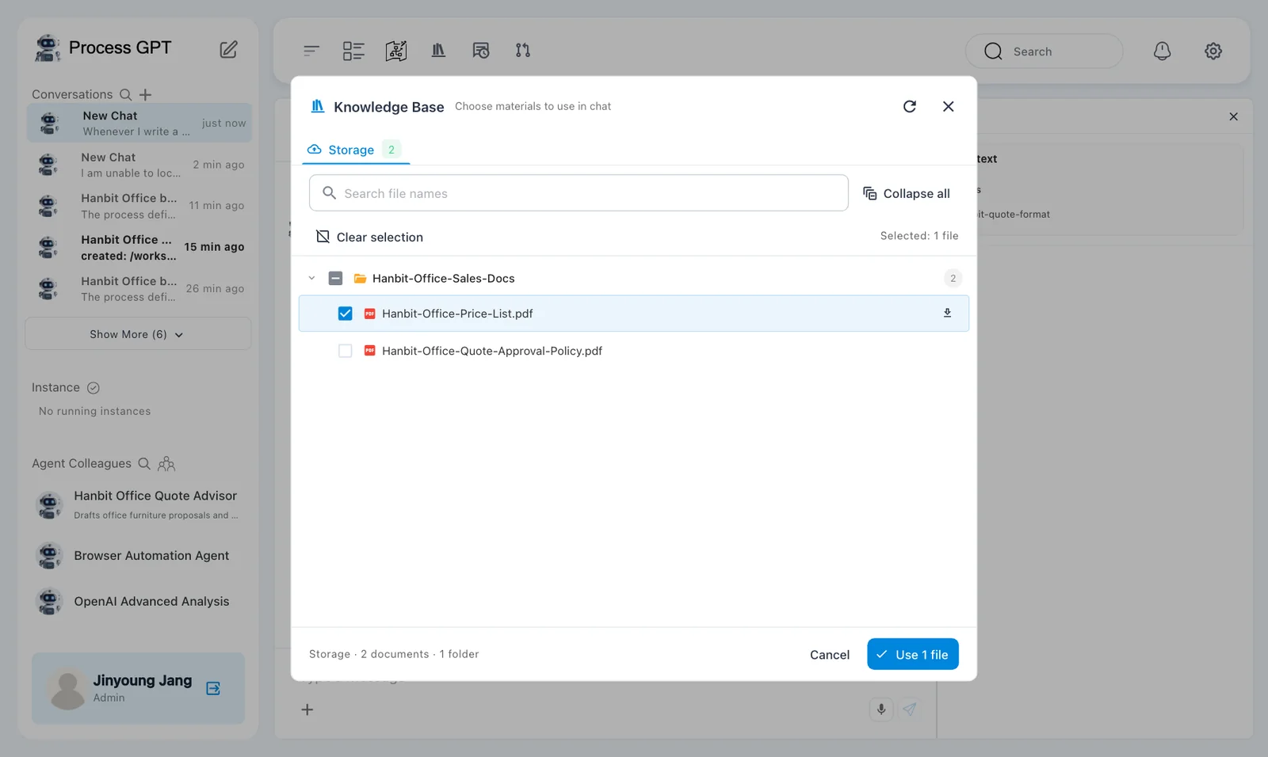Open settings gear
This screenshot has width=1268, height=757.
pos(1213,51)
